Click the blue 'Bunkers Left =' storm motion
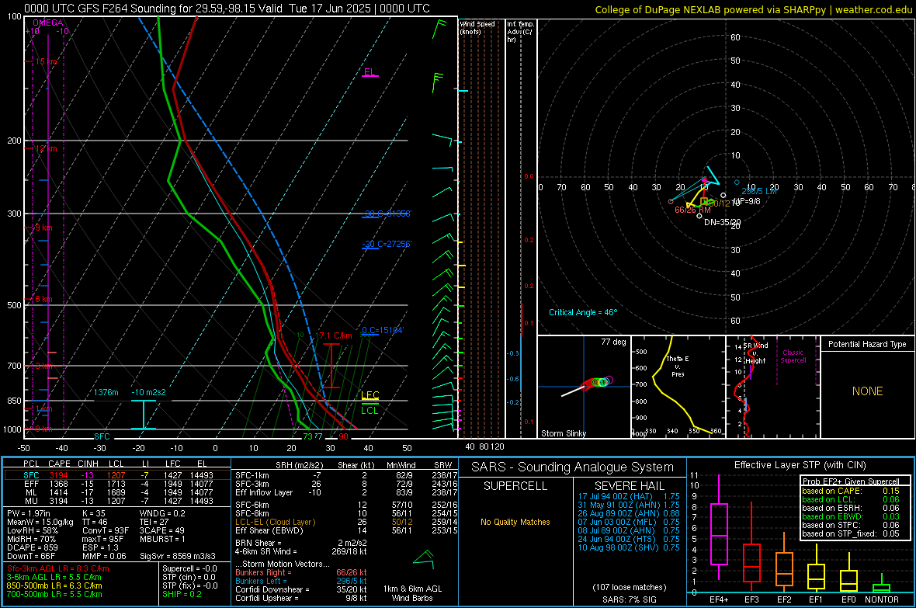Image resolution: width=916 pixels, height=608 pixels. tap(301, 581)
